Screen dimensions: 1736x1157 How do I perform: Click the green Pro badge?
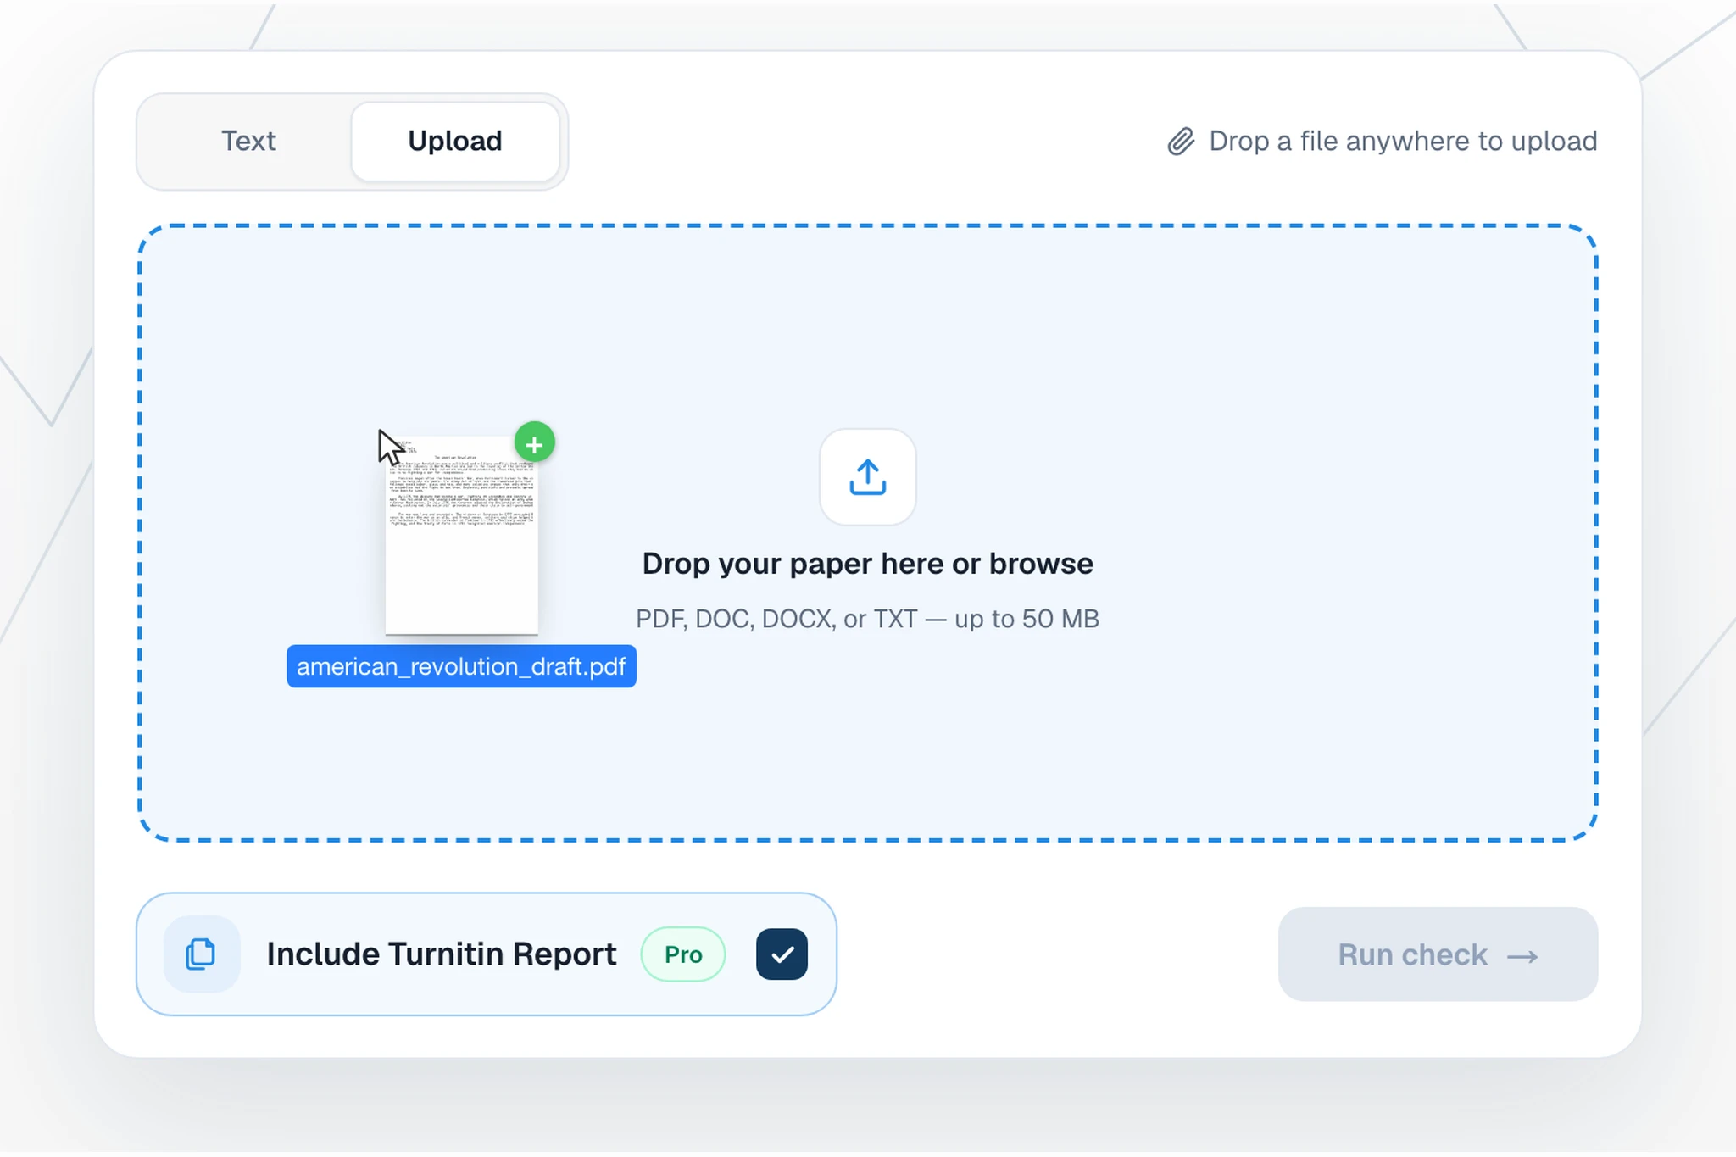point(683,954)
